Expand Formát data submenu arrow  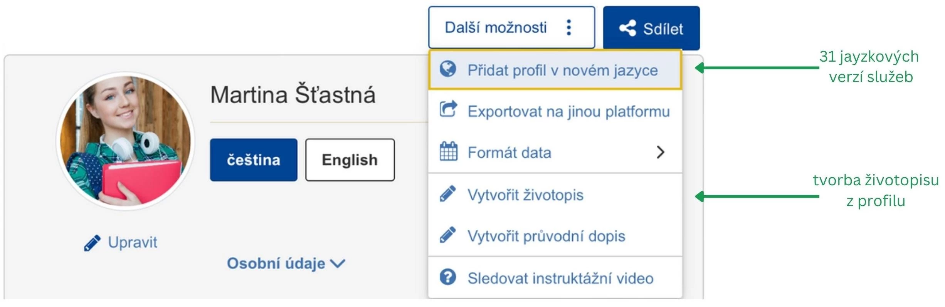pyautogui.click(x=660, y=152)
